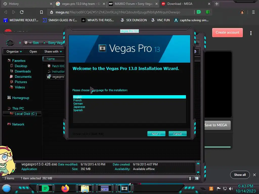Reload the page with the refresh icon
259x194 pixels.
[x=22, y=12]
